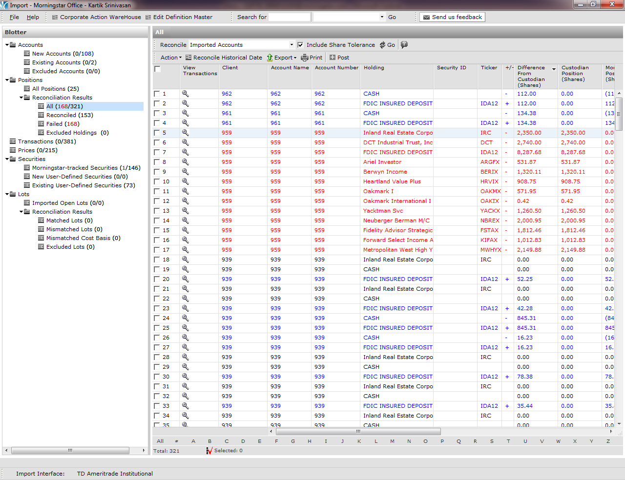Click Send us feedback button
Image resolution: width=625 pixels, height=480 pixels.
coord(452,17)
